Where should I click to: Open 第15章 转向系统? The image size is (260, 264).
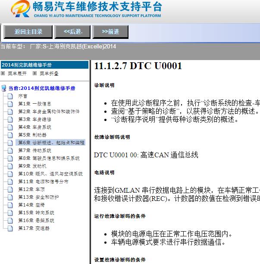pyautogui.click(x=36, y=213)
